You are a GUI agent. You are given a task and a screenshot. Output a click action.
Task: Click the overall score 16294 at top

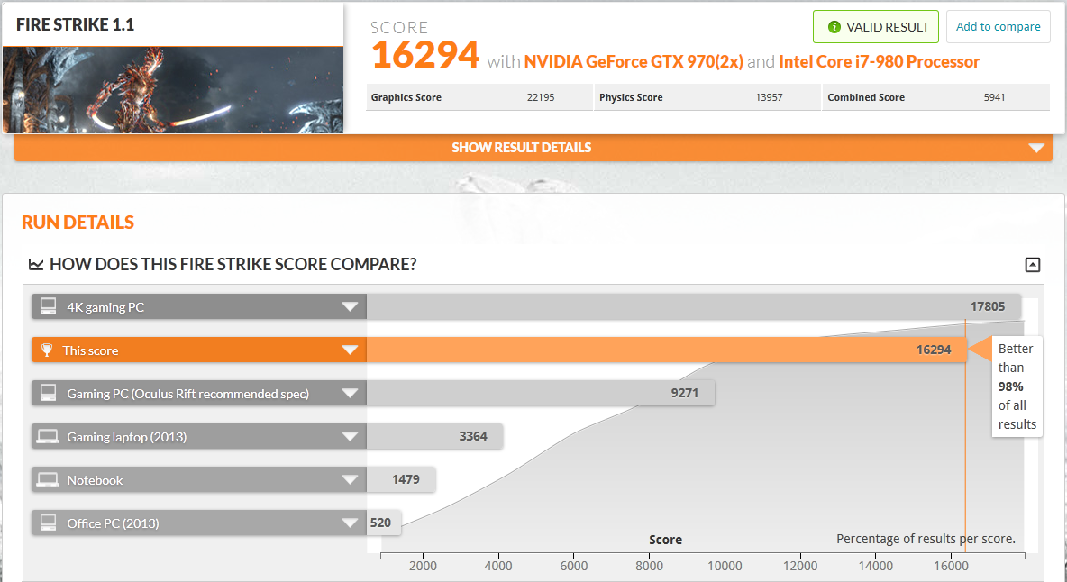point(425,55)
